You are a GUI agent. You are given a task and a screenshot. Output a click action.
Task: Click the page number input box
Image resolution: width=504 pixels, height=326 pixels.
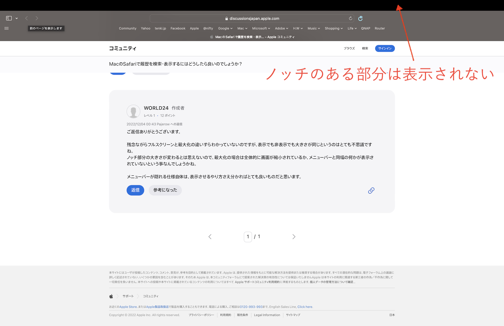point(248,237)
